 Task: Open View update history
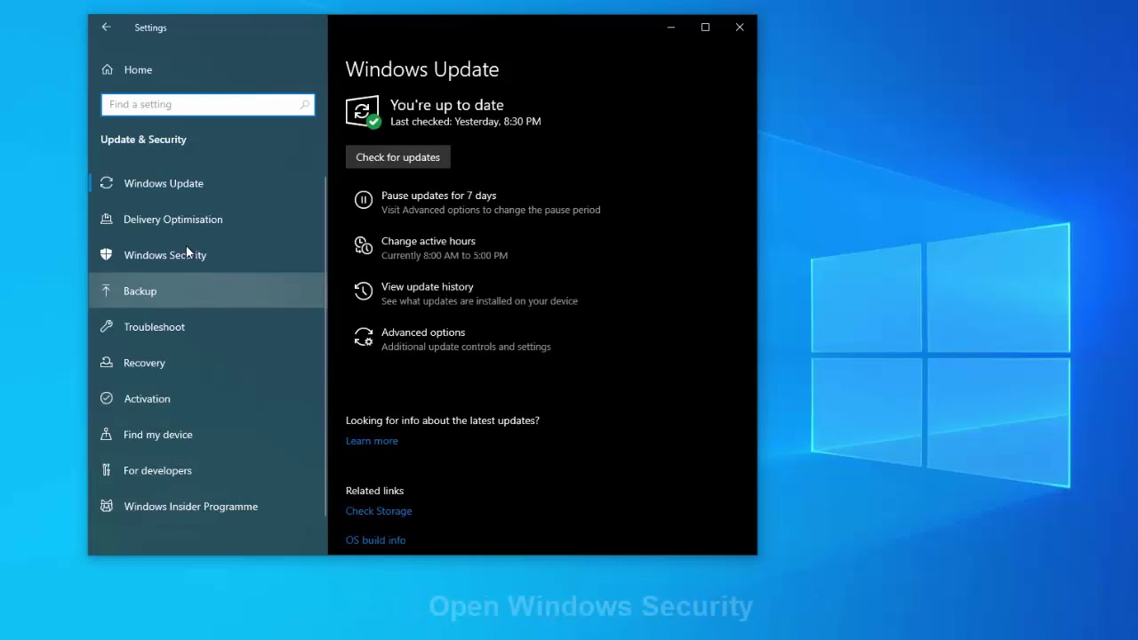tap(427, 286)
